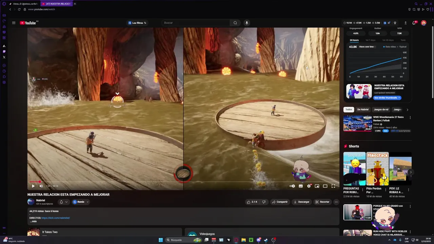
Task: Go to YouTube home via logo
Action: [28, 23]
